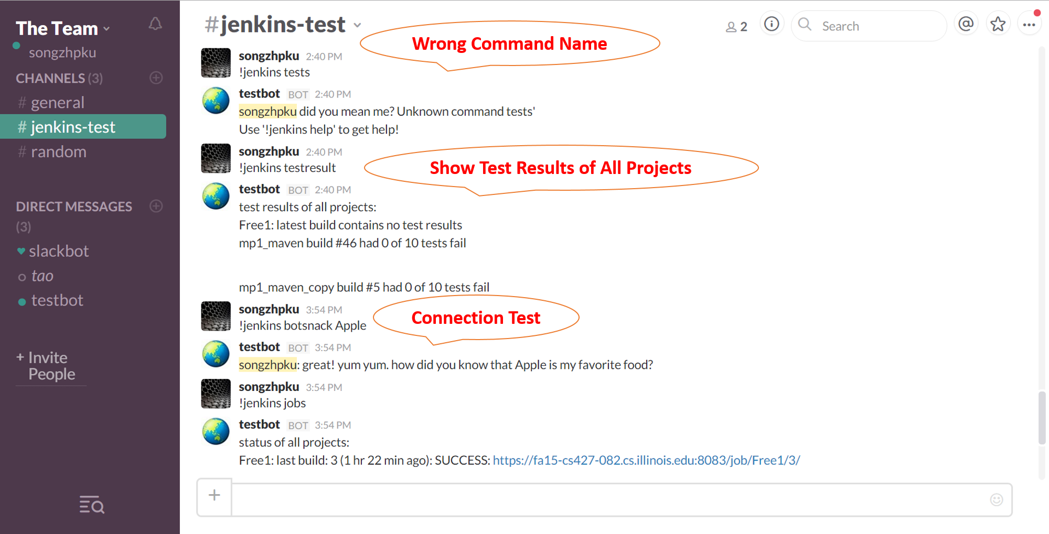Open #jenkins-test channel dropdown chevron

coord(357,25)
